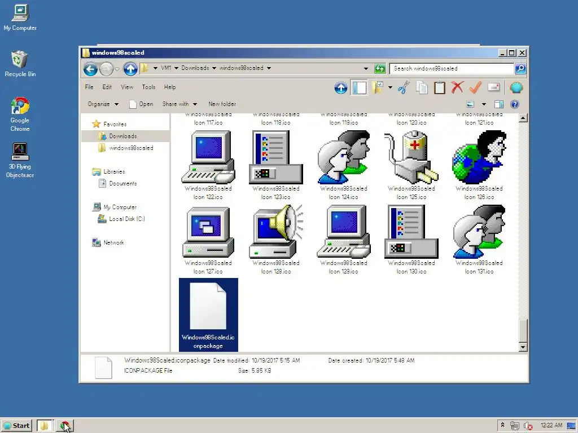This screenshot has width=578, height=433.
Task: Expand the windows98scaled breadcrumb arrow
Action: 269,68
